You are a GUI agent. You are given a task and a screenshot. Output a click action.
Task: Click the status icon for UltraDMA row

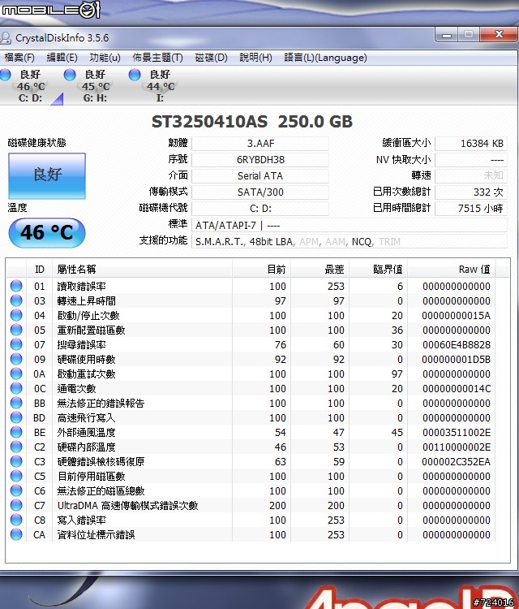[x=16, y=505]
